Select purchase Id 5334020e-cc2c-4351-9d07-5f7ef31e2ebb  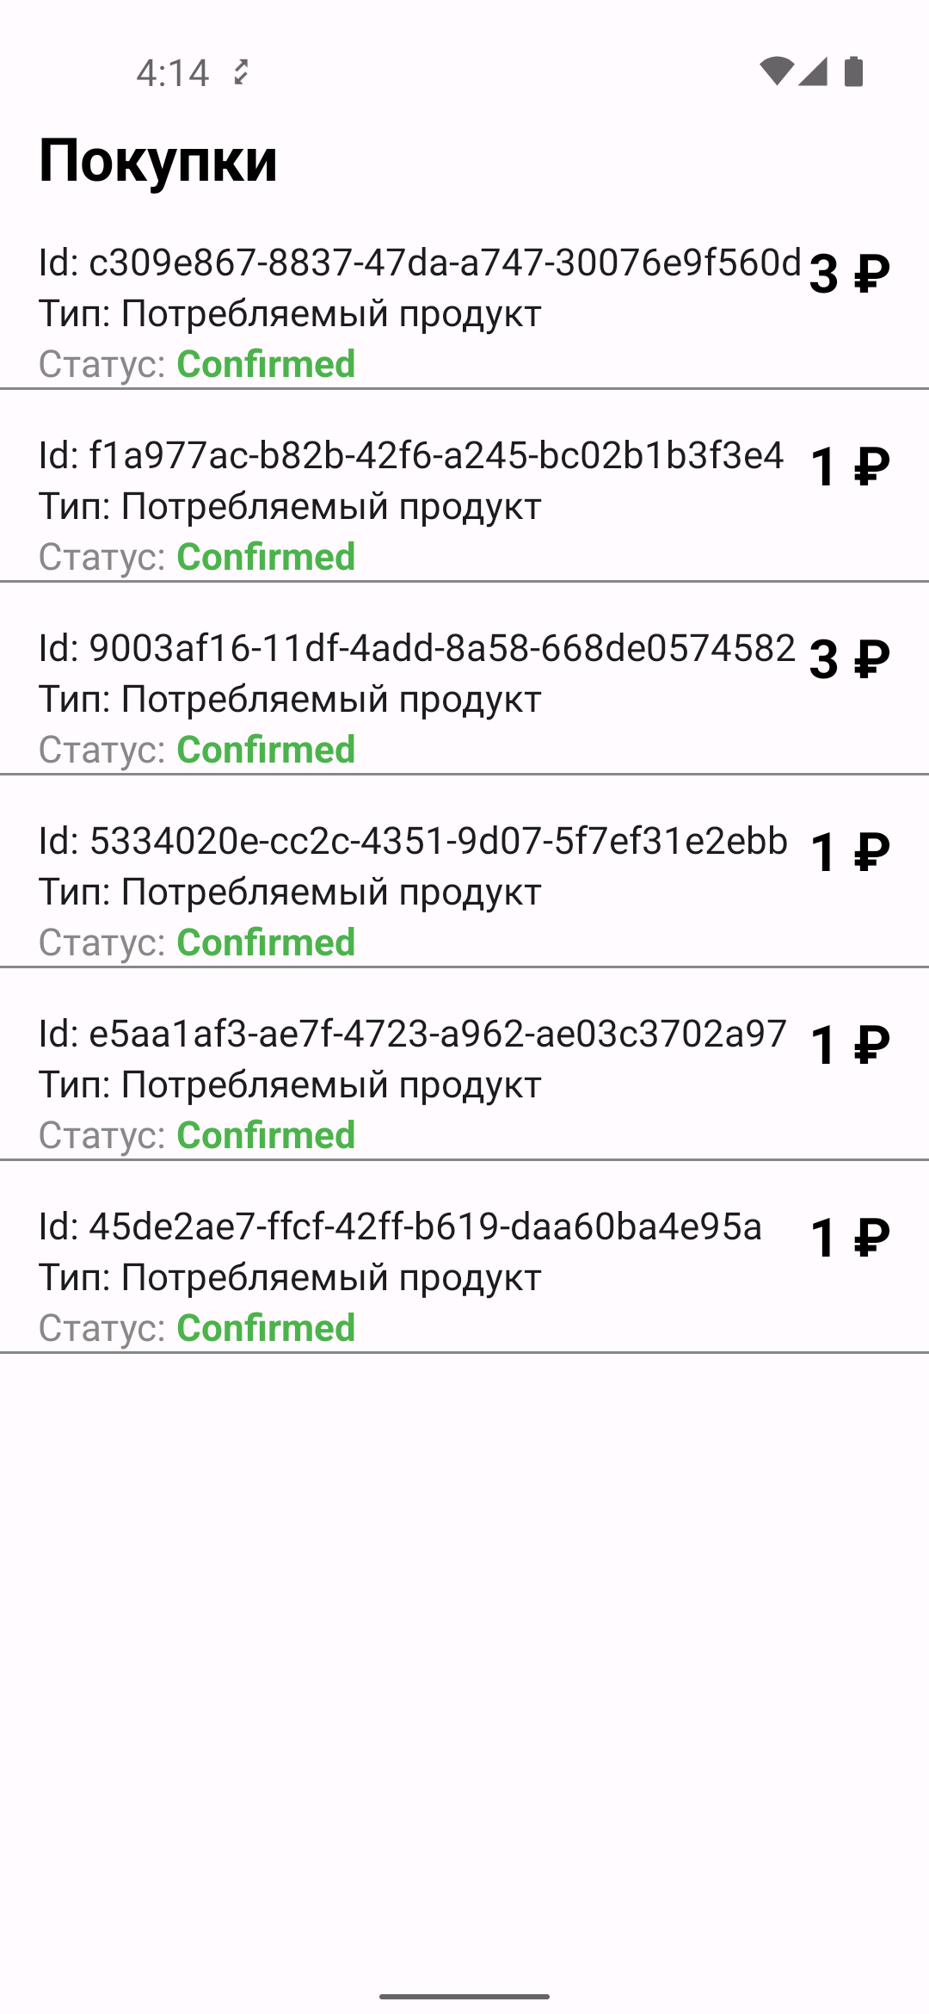(x=464, y=891)
